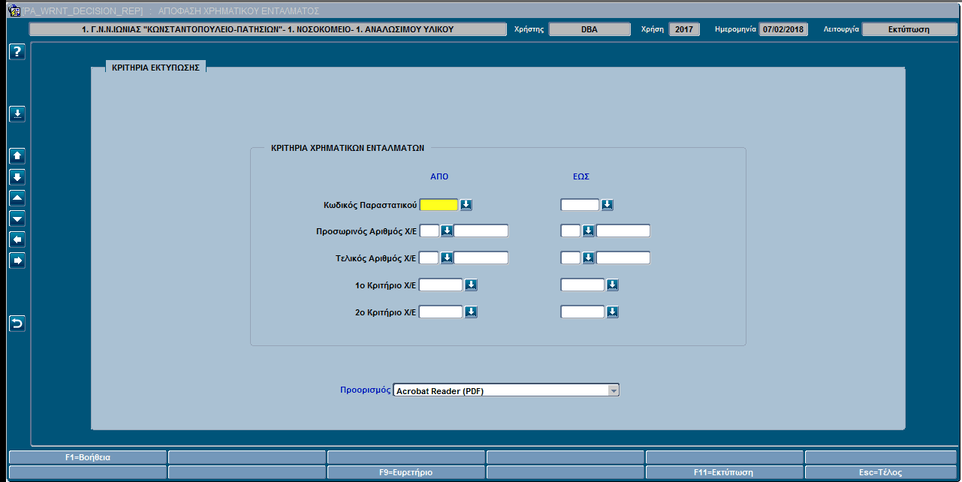
Task: Click the ΕΩΣ column heading
Action: (x=581, y=176)
